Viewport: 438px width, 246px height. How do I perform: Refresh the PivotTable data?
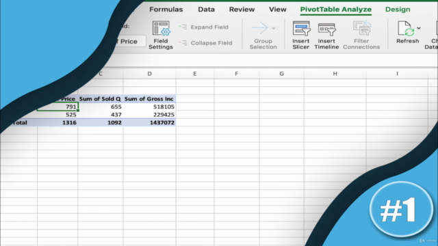pyautogui.click(x=407, y=32)
